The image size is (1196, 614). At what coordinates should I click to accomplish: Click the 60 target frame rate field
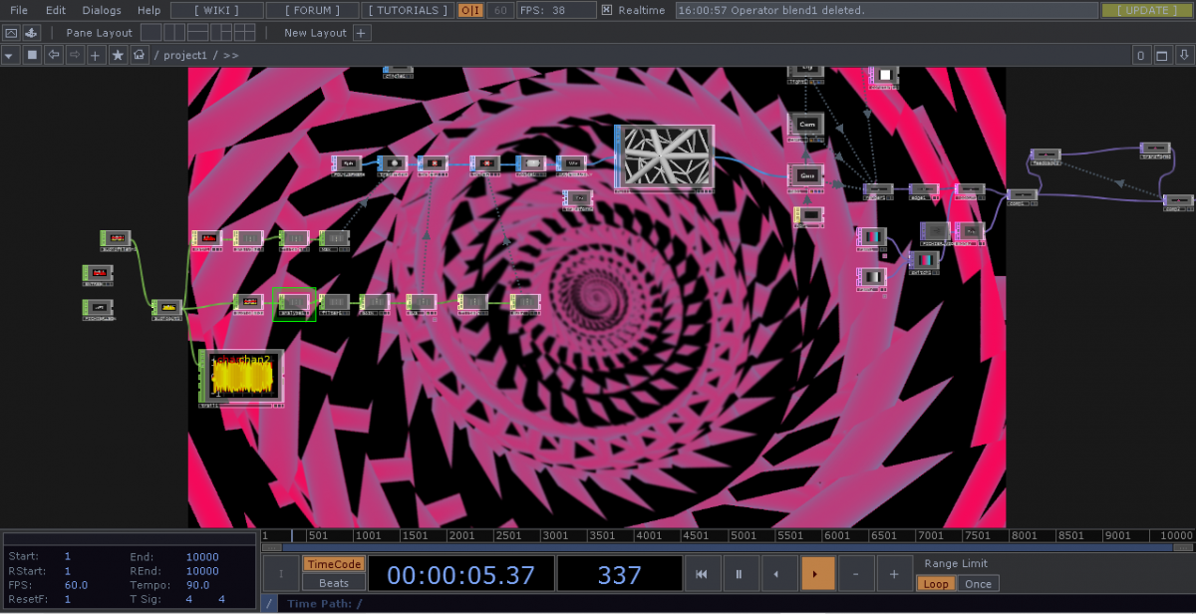click(500, 10)
